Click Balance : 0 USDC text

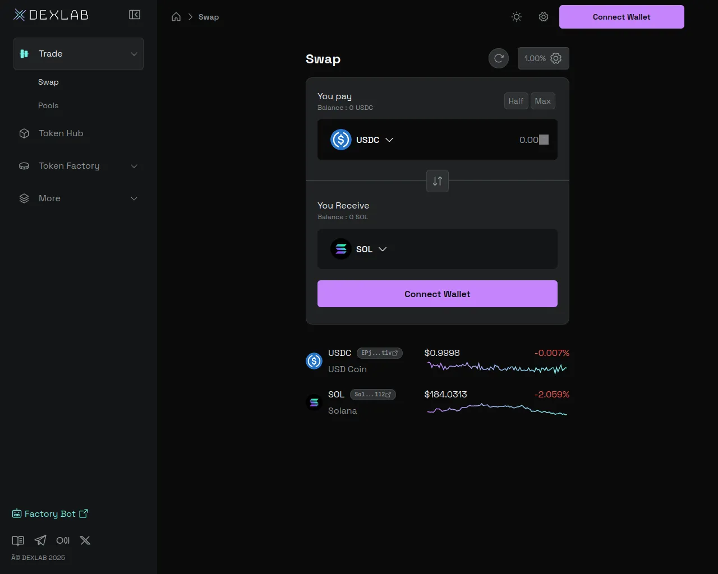345,108
